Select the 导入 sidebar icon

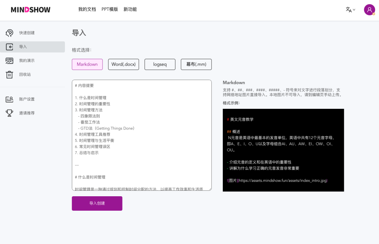9,47
